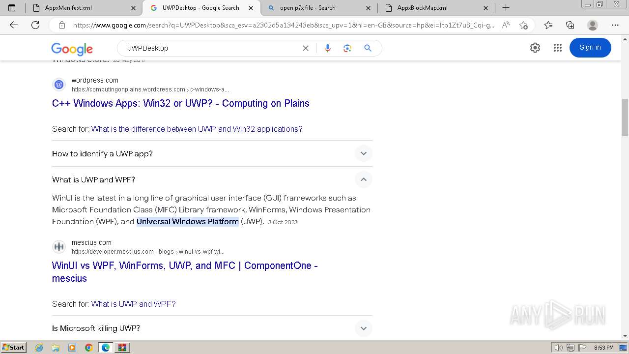The height and width of the screenshot is (354, 629).
Task: Click into the address bar URL
Action: click(284, 25)
